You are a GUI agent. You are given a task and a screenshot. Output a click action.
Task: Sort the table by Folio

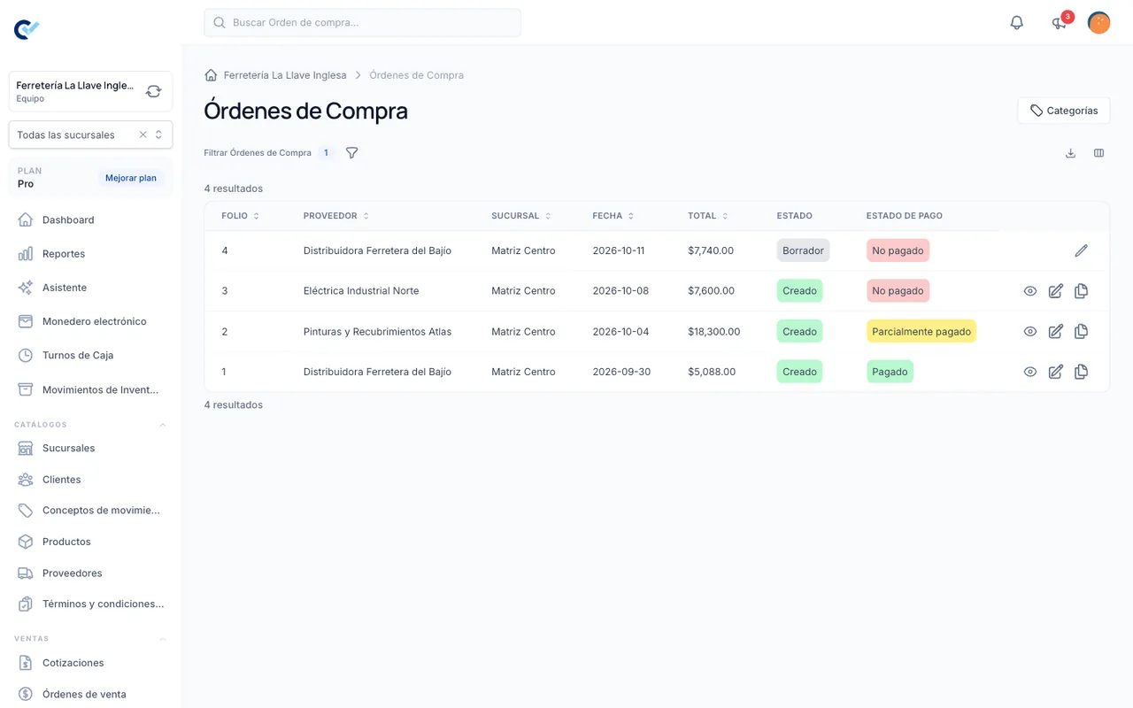[240, 216]
